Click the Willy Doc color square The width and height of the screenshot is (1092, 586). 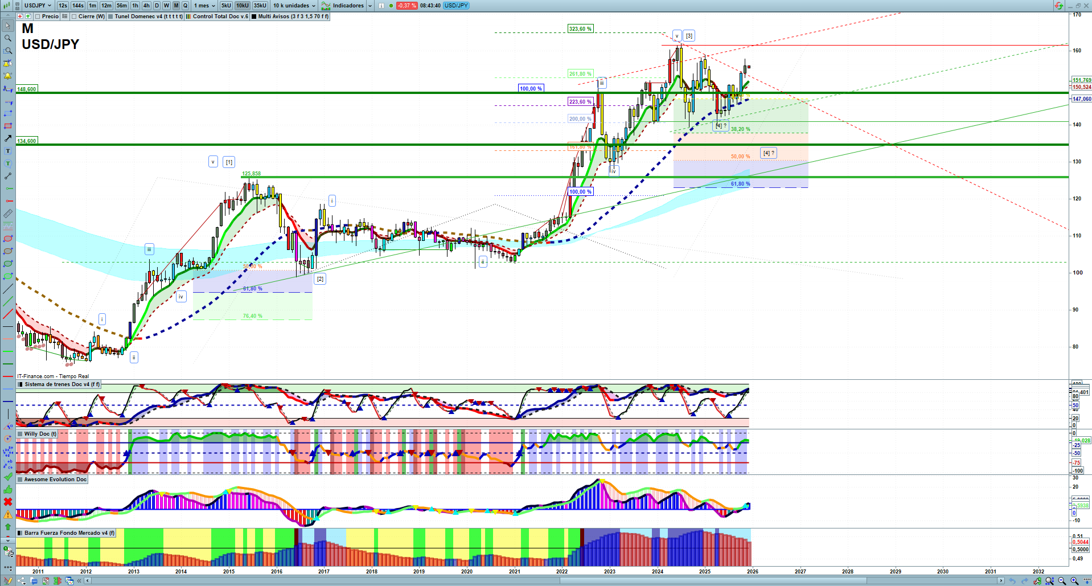[x=20, y=434]
